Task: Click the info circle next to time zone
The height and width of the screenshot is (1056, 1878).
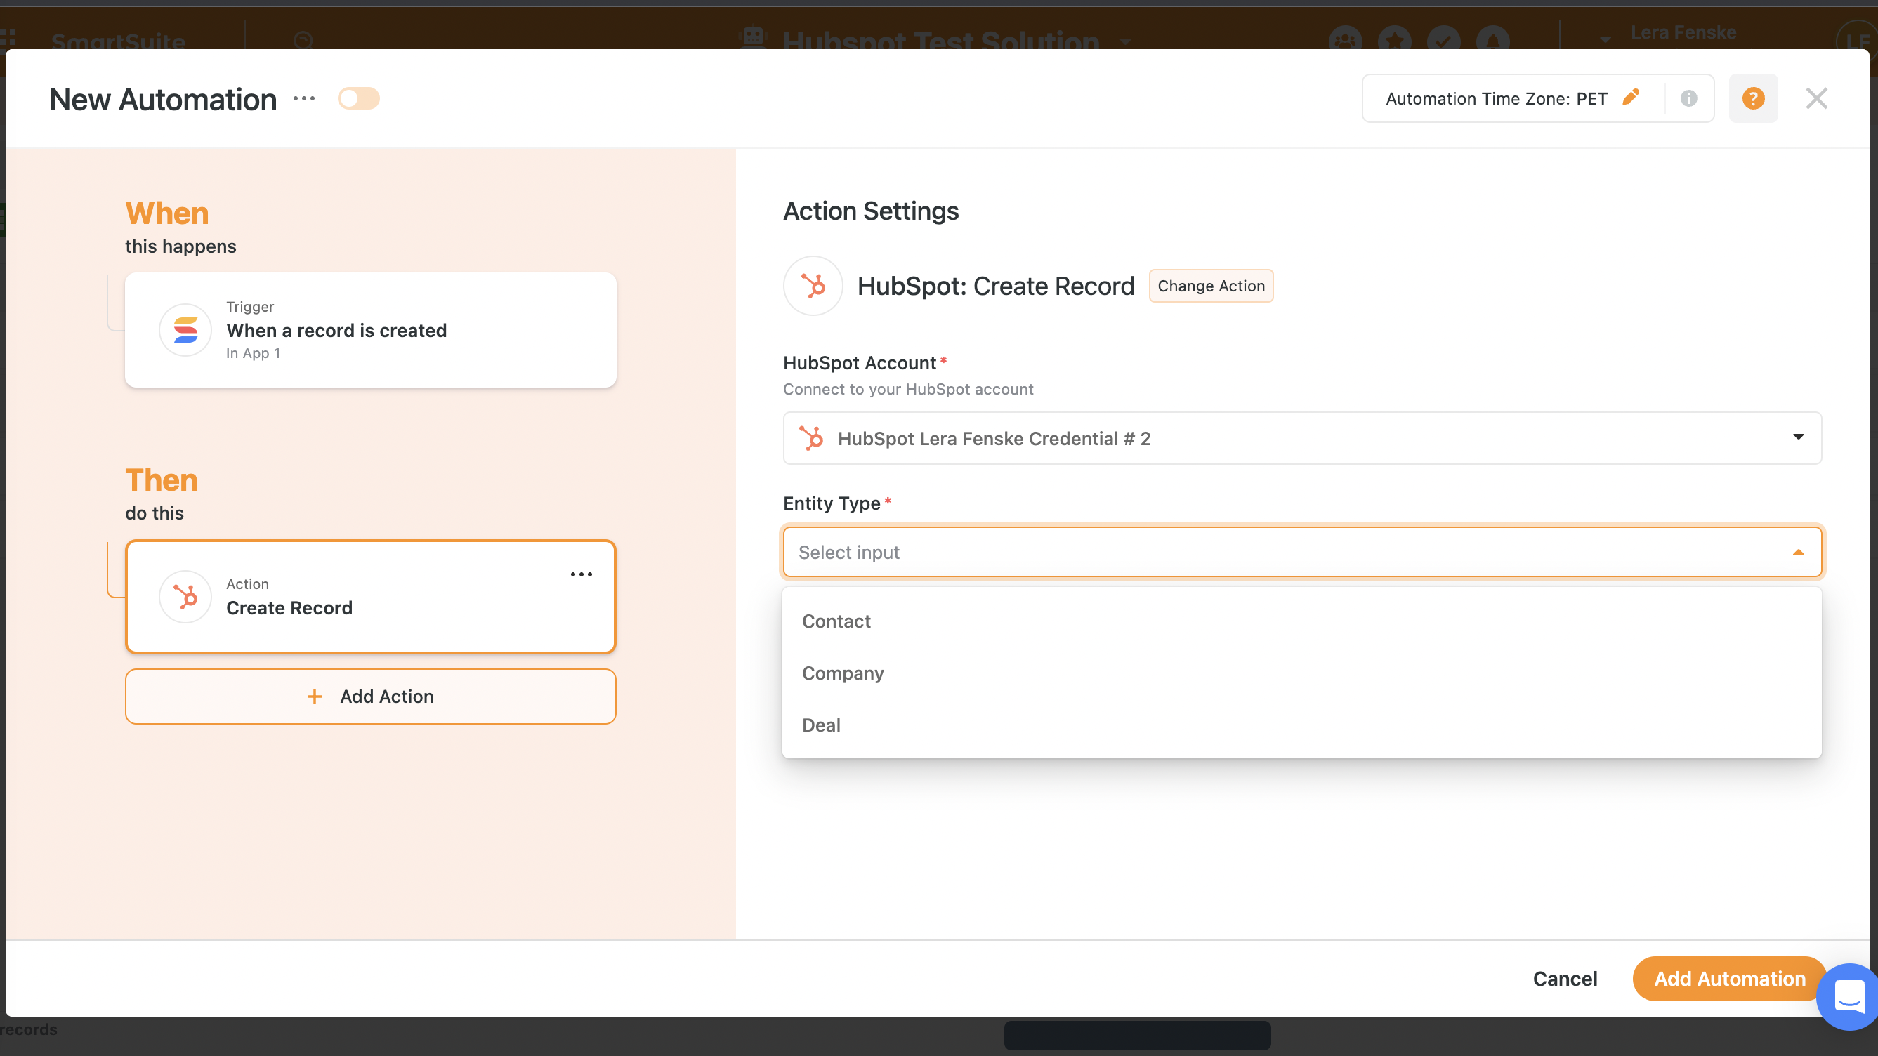Action: [x=1689, y=98]
